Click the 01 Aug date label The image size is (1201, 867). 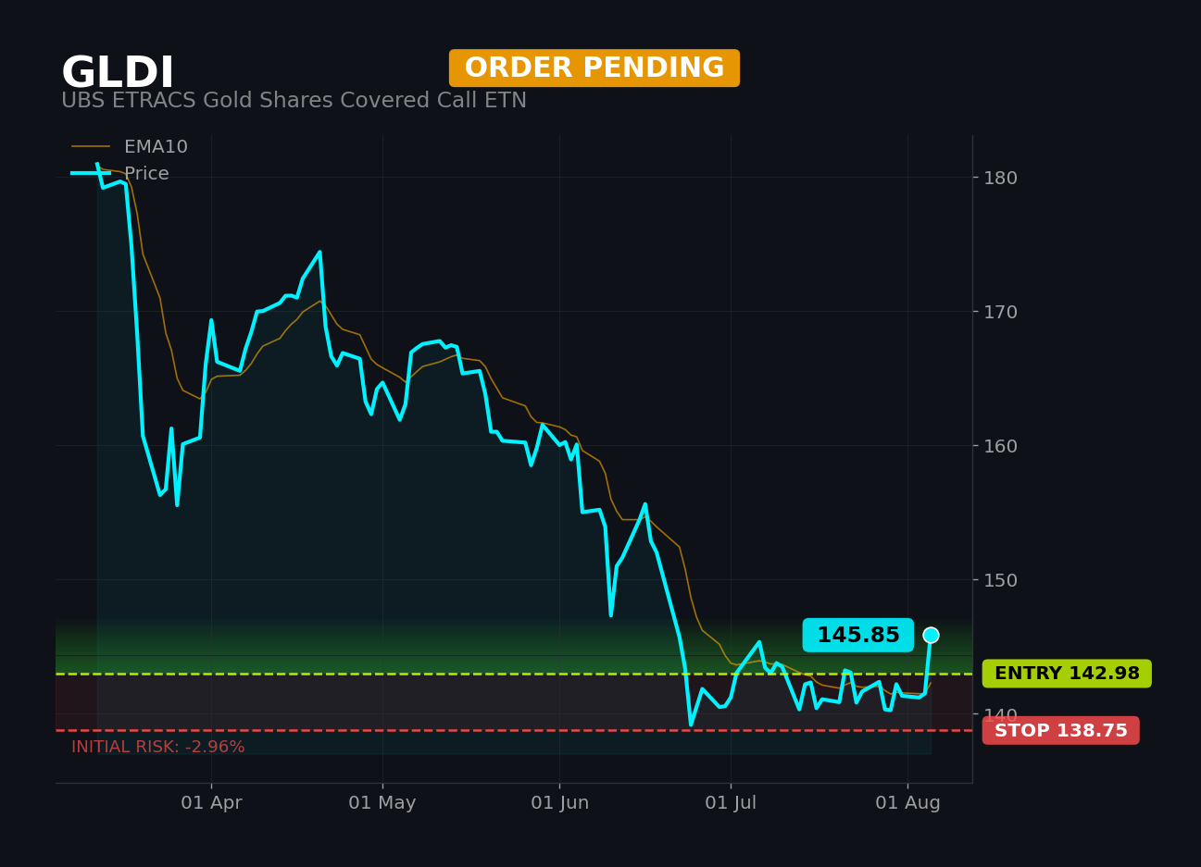pos(907,803)
